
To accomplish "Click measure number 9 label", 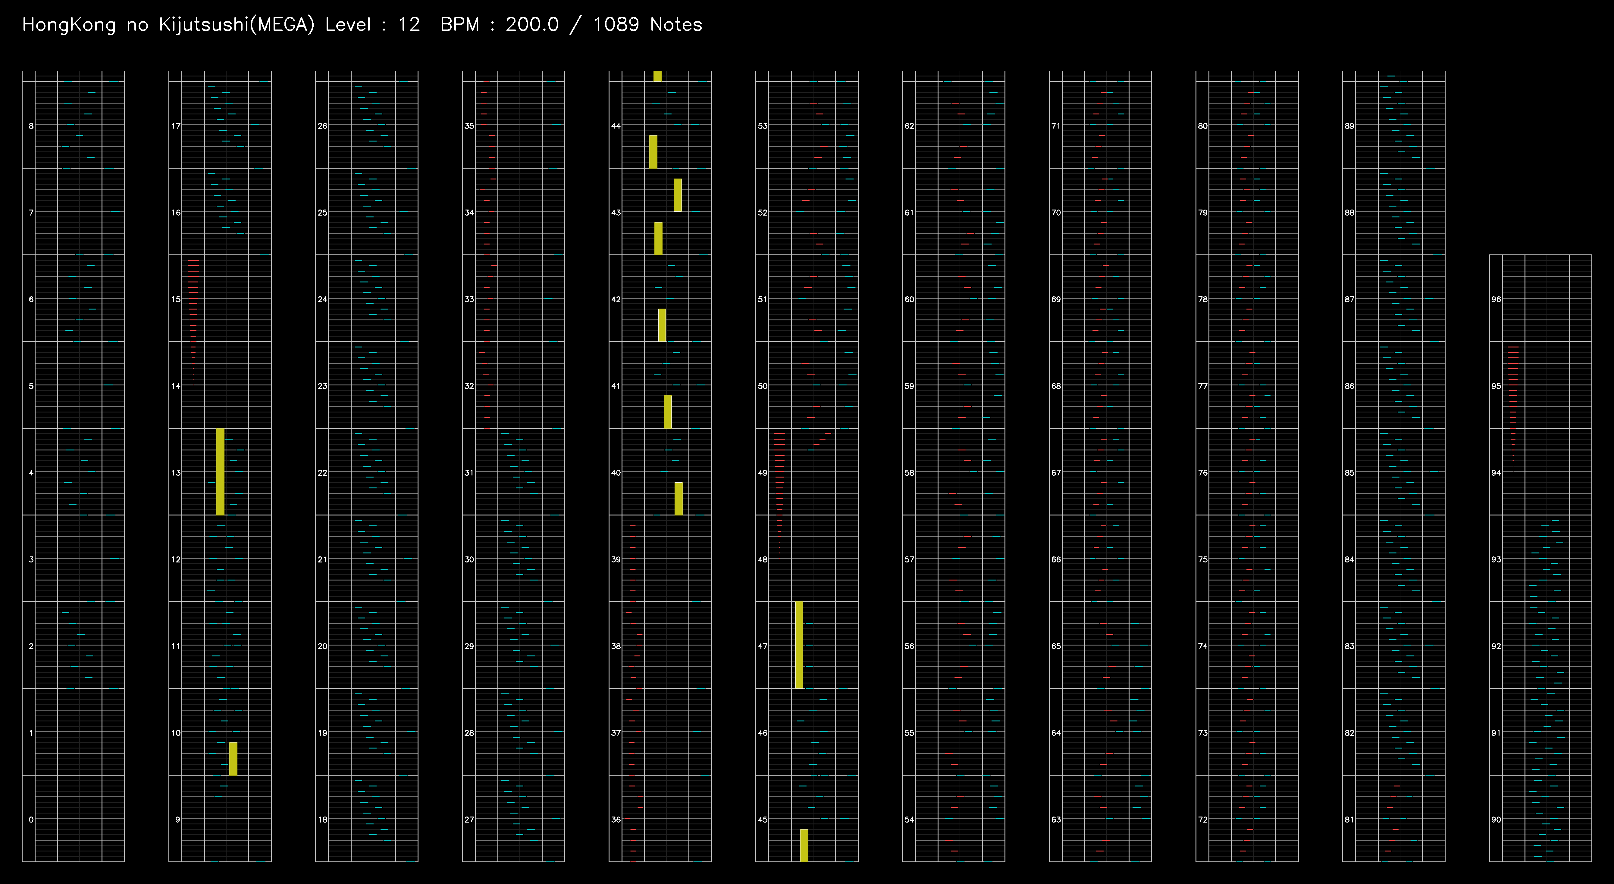I will [177, 819].
